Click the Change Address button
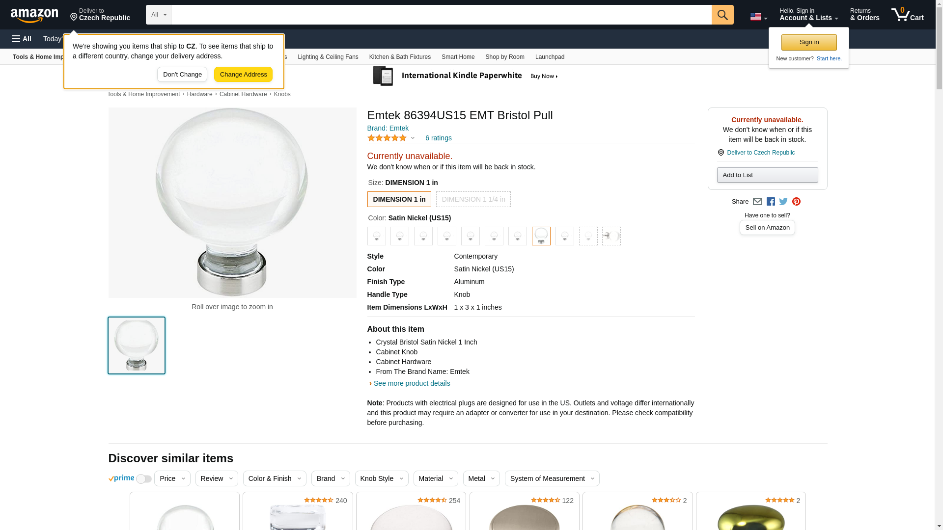The height and width of the screenshot is (530, 943). [x=243, y=75]
